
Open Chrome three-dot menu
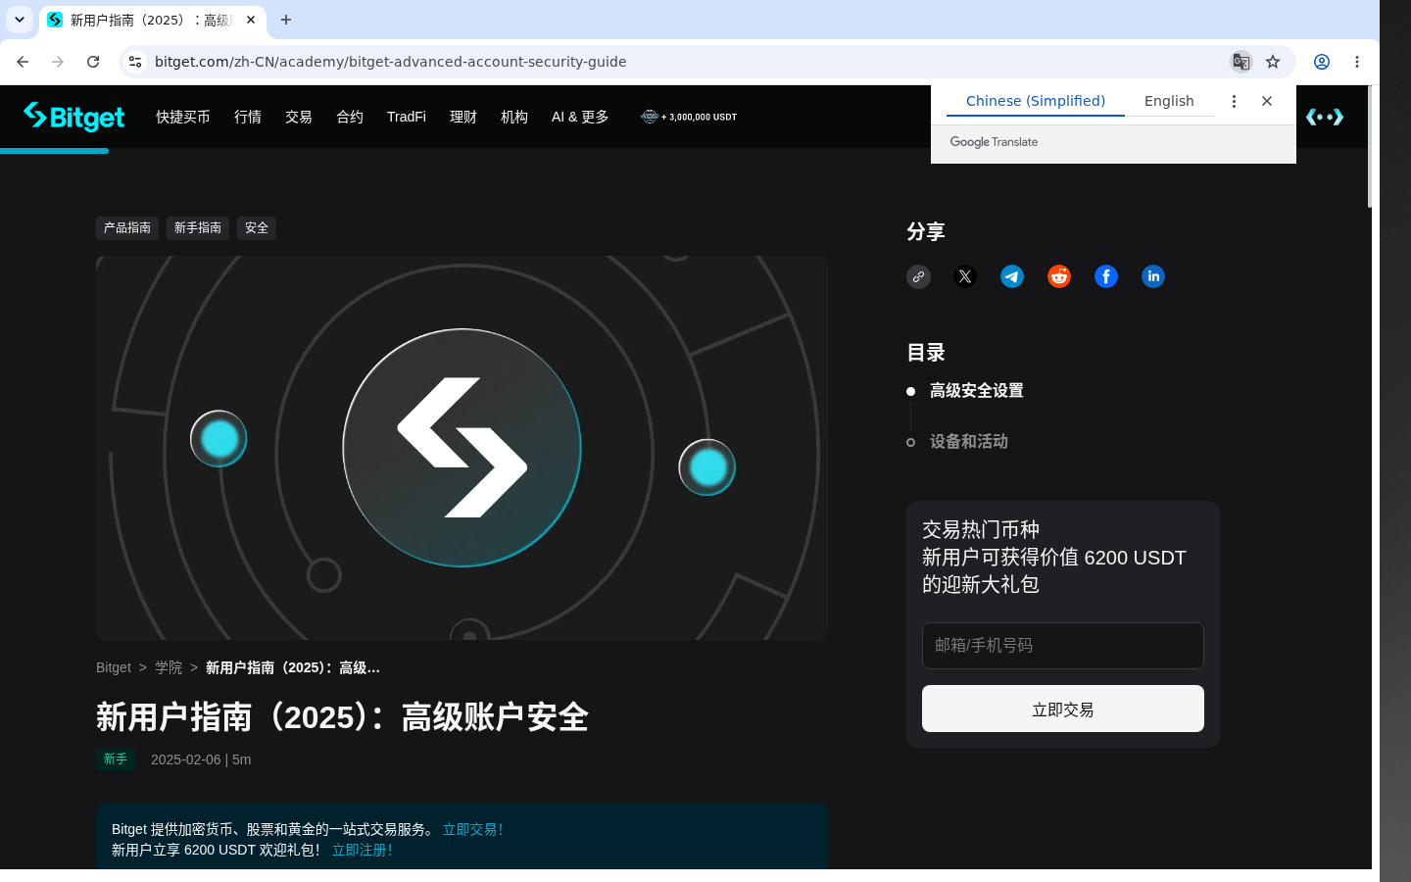[1357, 62]
